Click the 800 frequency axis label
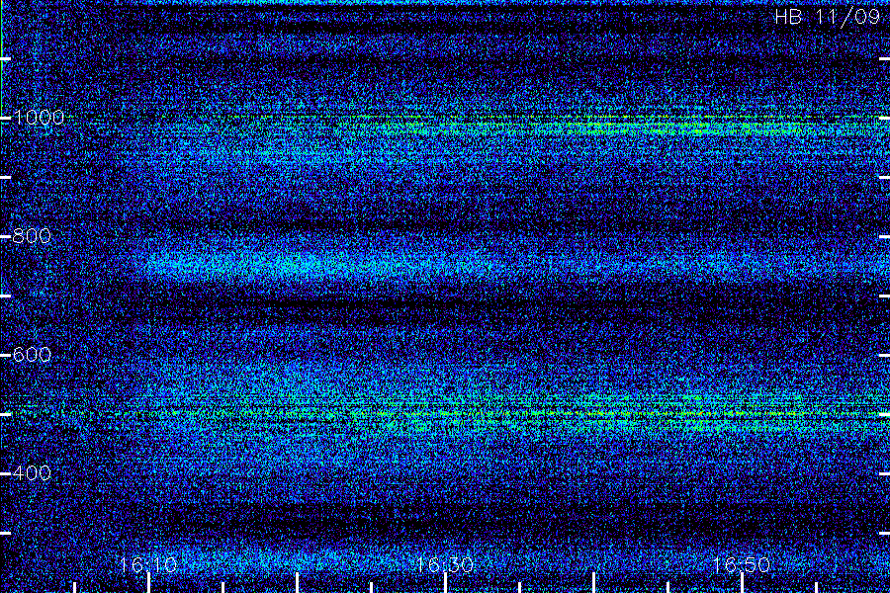The image size is (890, 593). point(32,236)
